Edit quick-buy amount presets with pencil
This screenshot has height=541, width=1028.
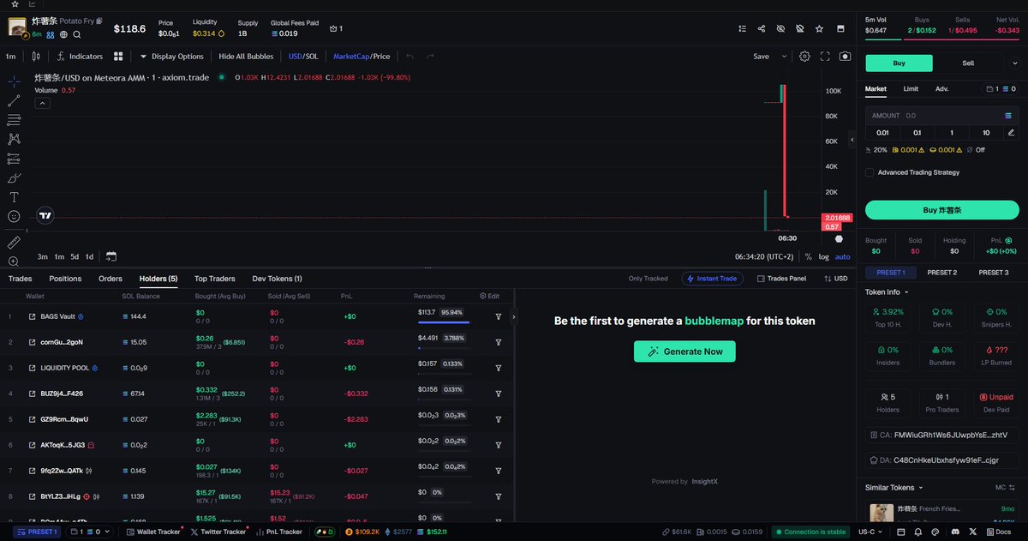coord(1011,133)
